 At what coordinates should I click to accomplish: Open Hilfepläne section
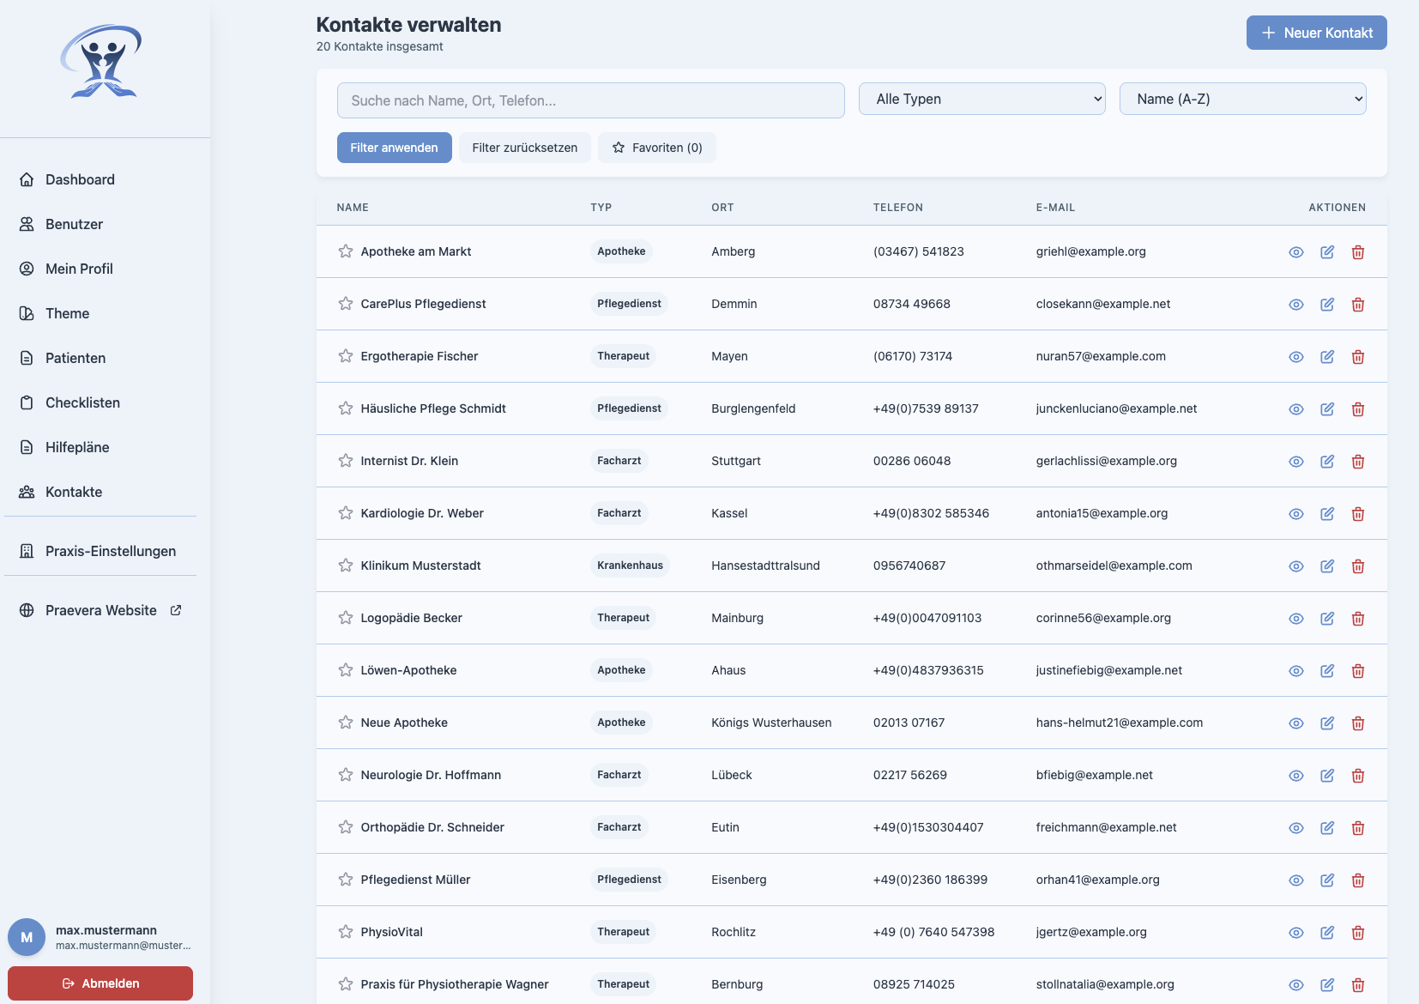point(77,447)
